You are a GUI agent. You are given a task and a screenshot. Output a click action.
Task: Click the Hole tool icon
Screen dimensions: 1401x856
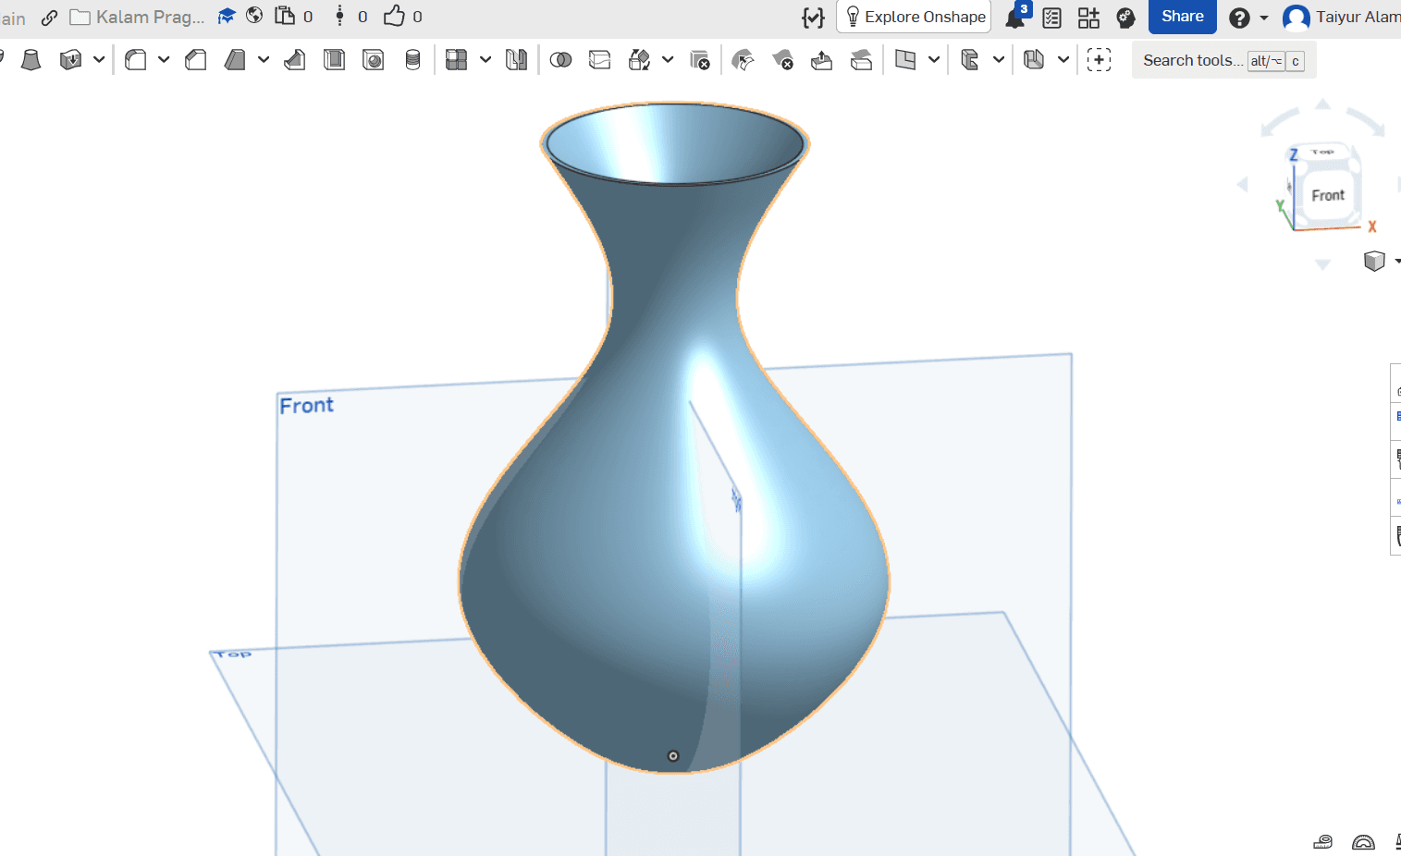(x=374, y=60)
